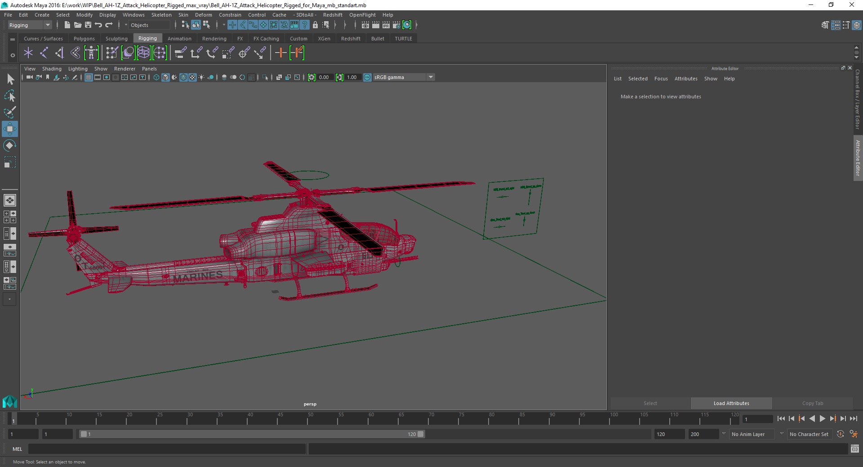Viewport: 863px width, 467px height.
Task: Click the viewport gamma value field 1.00
Action: pos(352,77)
